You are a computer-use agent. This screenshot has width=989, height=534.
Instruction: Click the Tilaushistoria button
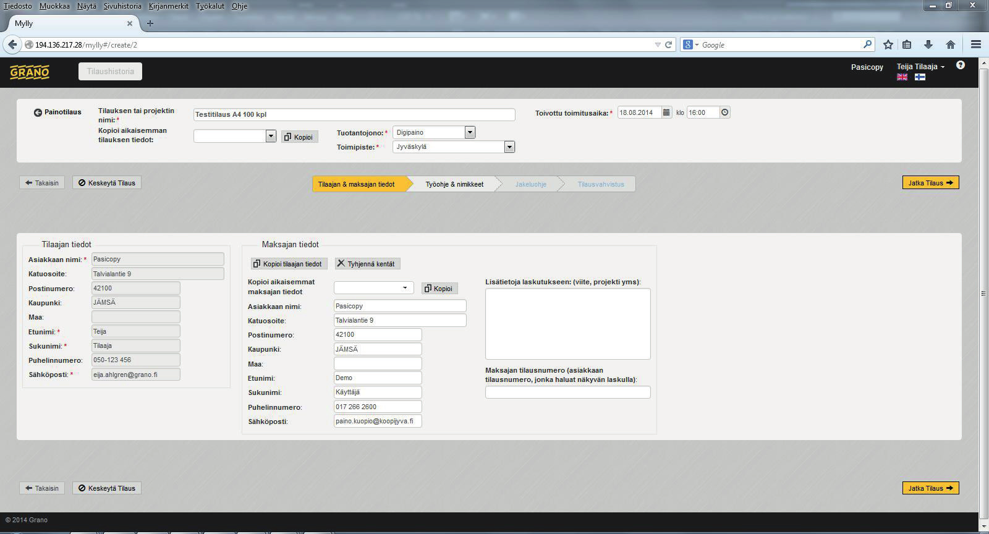(x=110, y=71)
